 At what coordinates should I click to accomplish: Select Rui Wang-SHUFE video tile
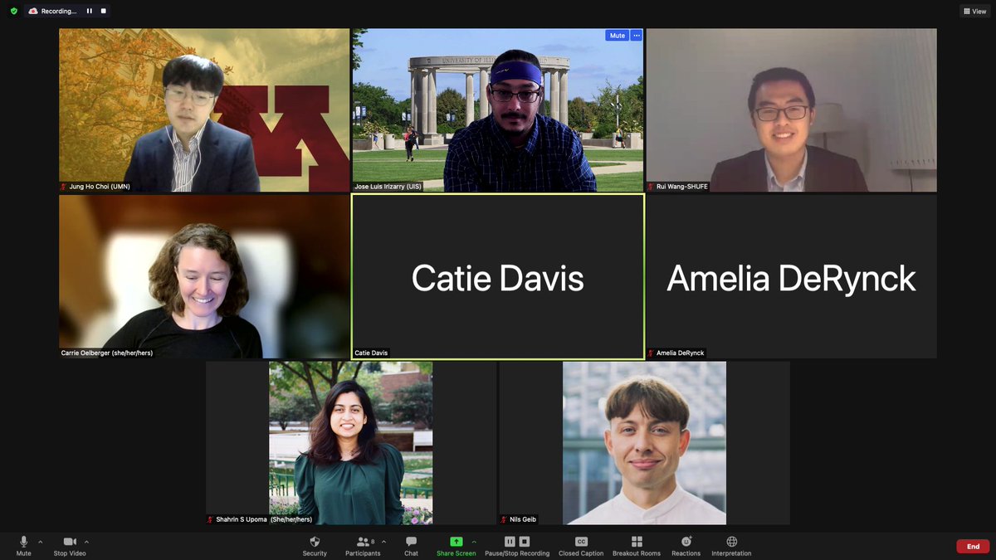(x=791, y=110)
